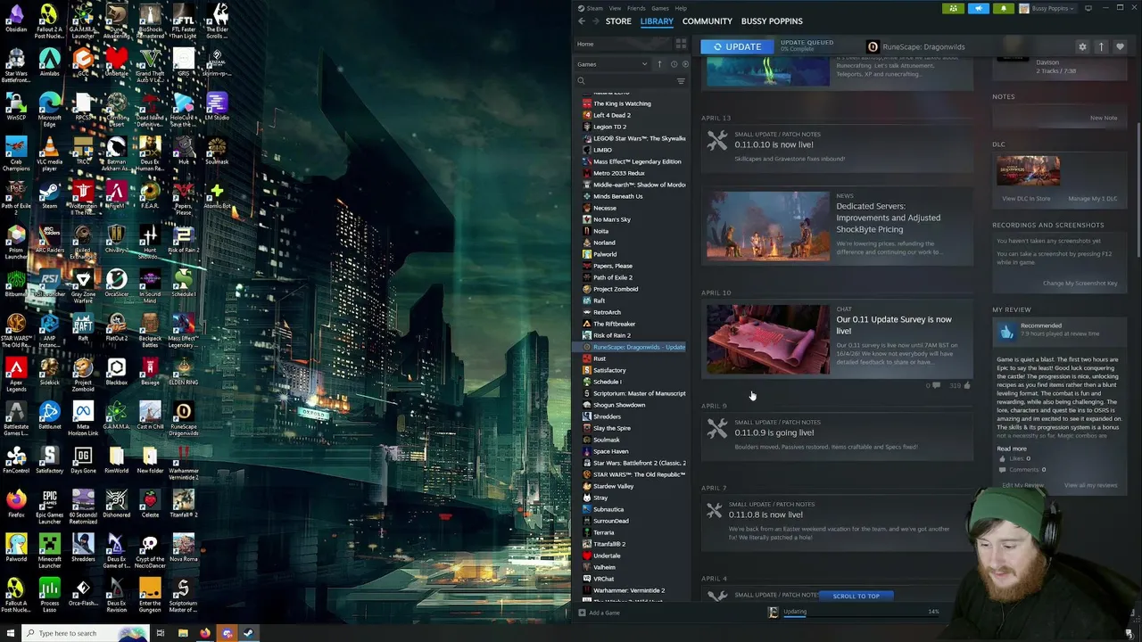This screenshot has width=1142, height=642.
Task: Open Meta Horizon Link desktop icon
Action: pyautogui.click(x=83, y=418)
